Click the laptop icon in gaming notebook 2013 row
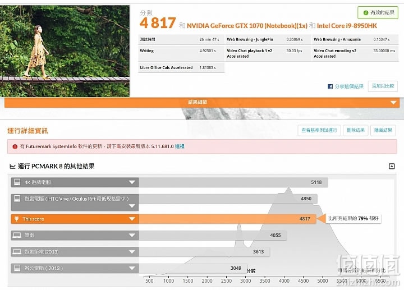Viewport: 404px width, 290px height. click(x=17, y=252)
